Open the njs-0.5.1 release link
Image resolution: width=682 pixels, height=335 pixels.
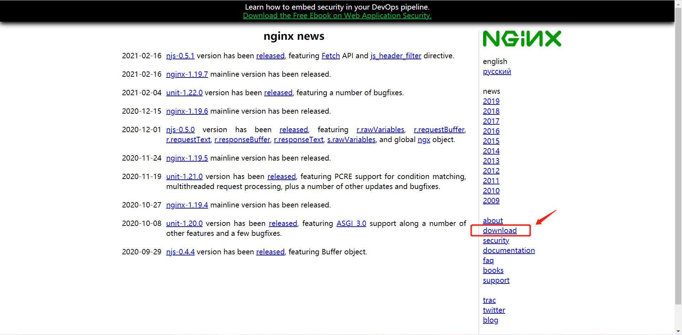(180, 56)
